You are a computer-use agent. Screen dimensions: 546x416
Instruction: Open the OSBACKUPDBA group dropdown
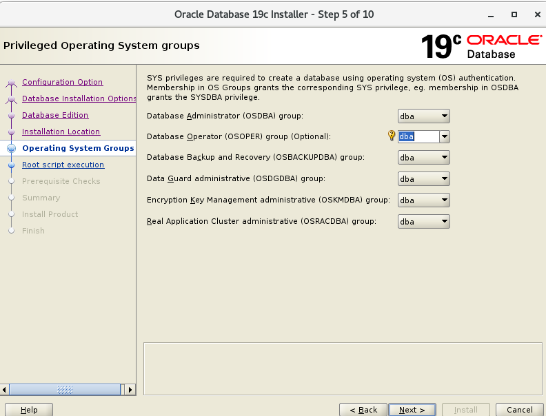coord(424,158)
